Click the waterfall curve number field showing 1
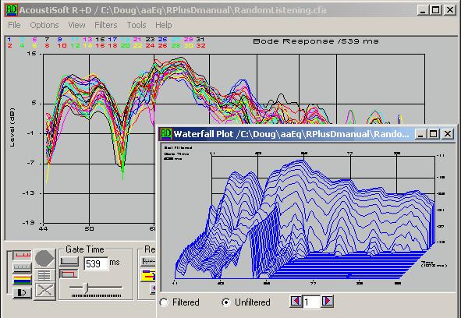 pyautogui.click(x=312, y=302)
